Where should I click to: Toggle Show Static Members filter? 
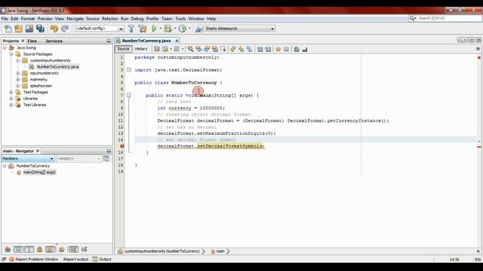click(x=29, y=249)
